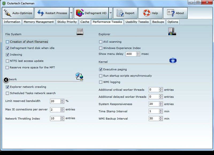Switch to the Memory Management tab

[39, 22]
